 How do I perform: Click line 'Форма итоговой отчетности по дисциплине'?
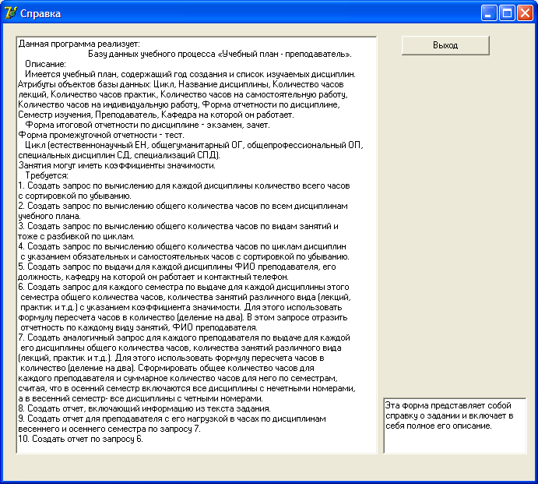click(x=147, y=125)
